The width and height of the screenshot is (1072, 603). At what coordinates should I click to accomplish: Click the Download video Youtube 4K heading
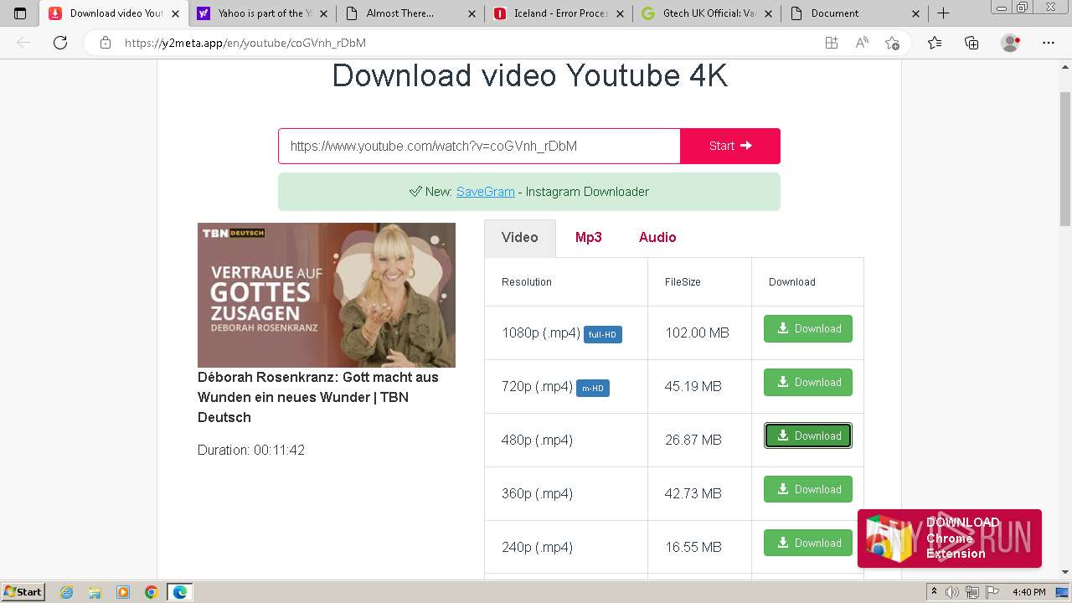click(x=529, y=75)
